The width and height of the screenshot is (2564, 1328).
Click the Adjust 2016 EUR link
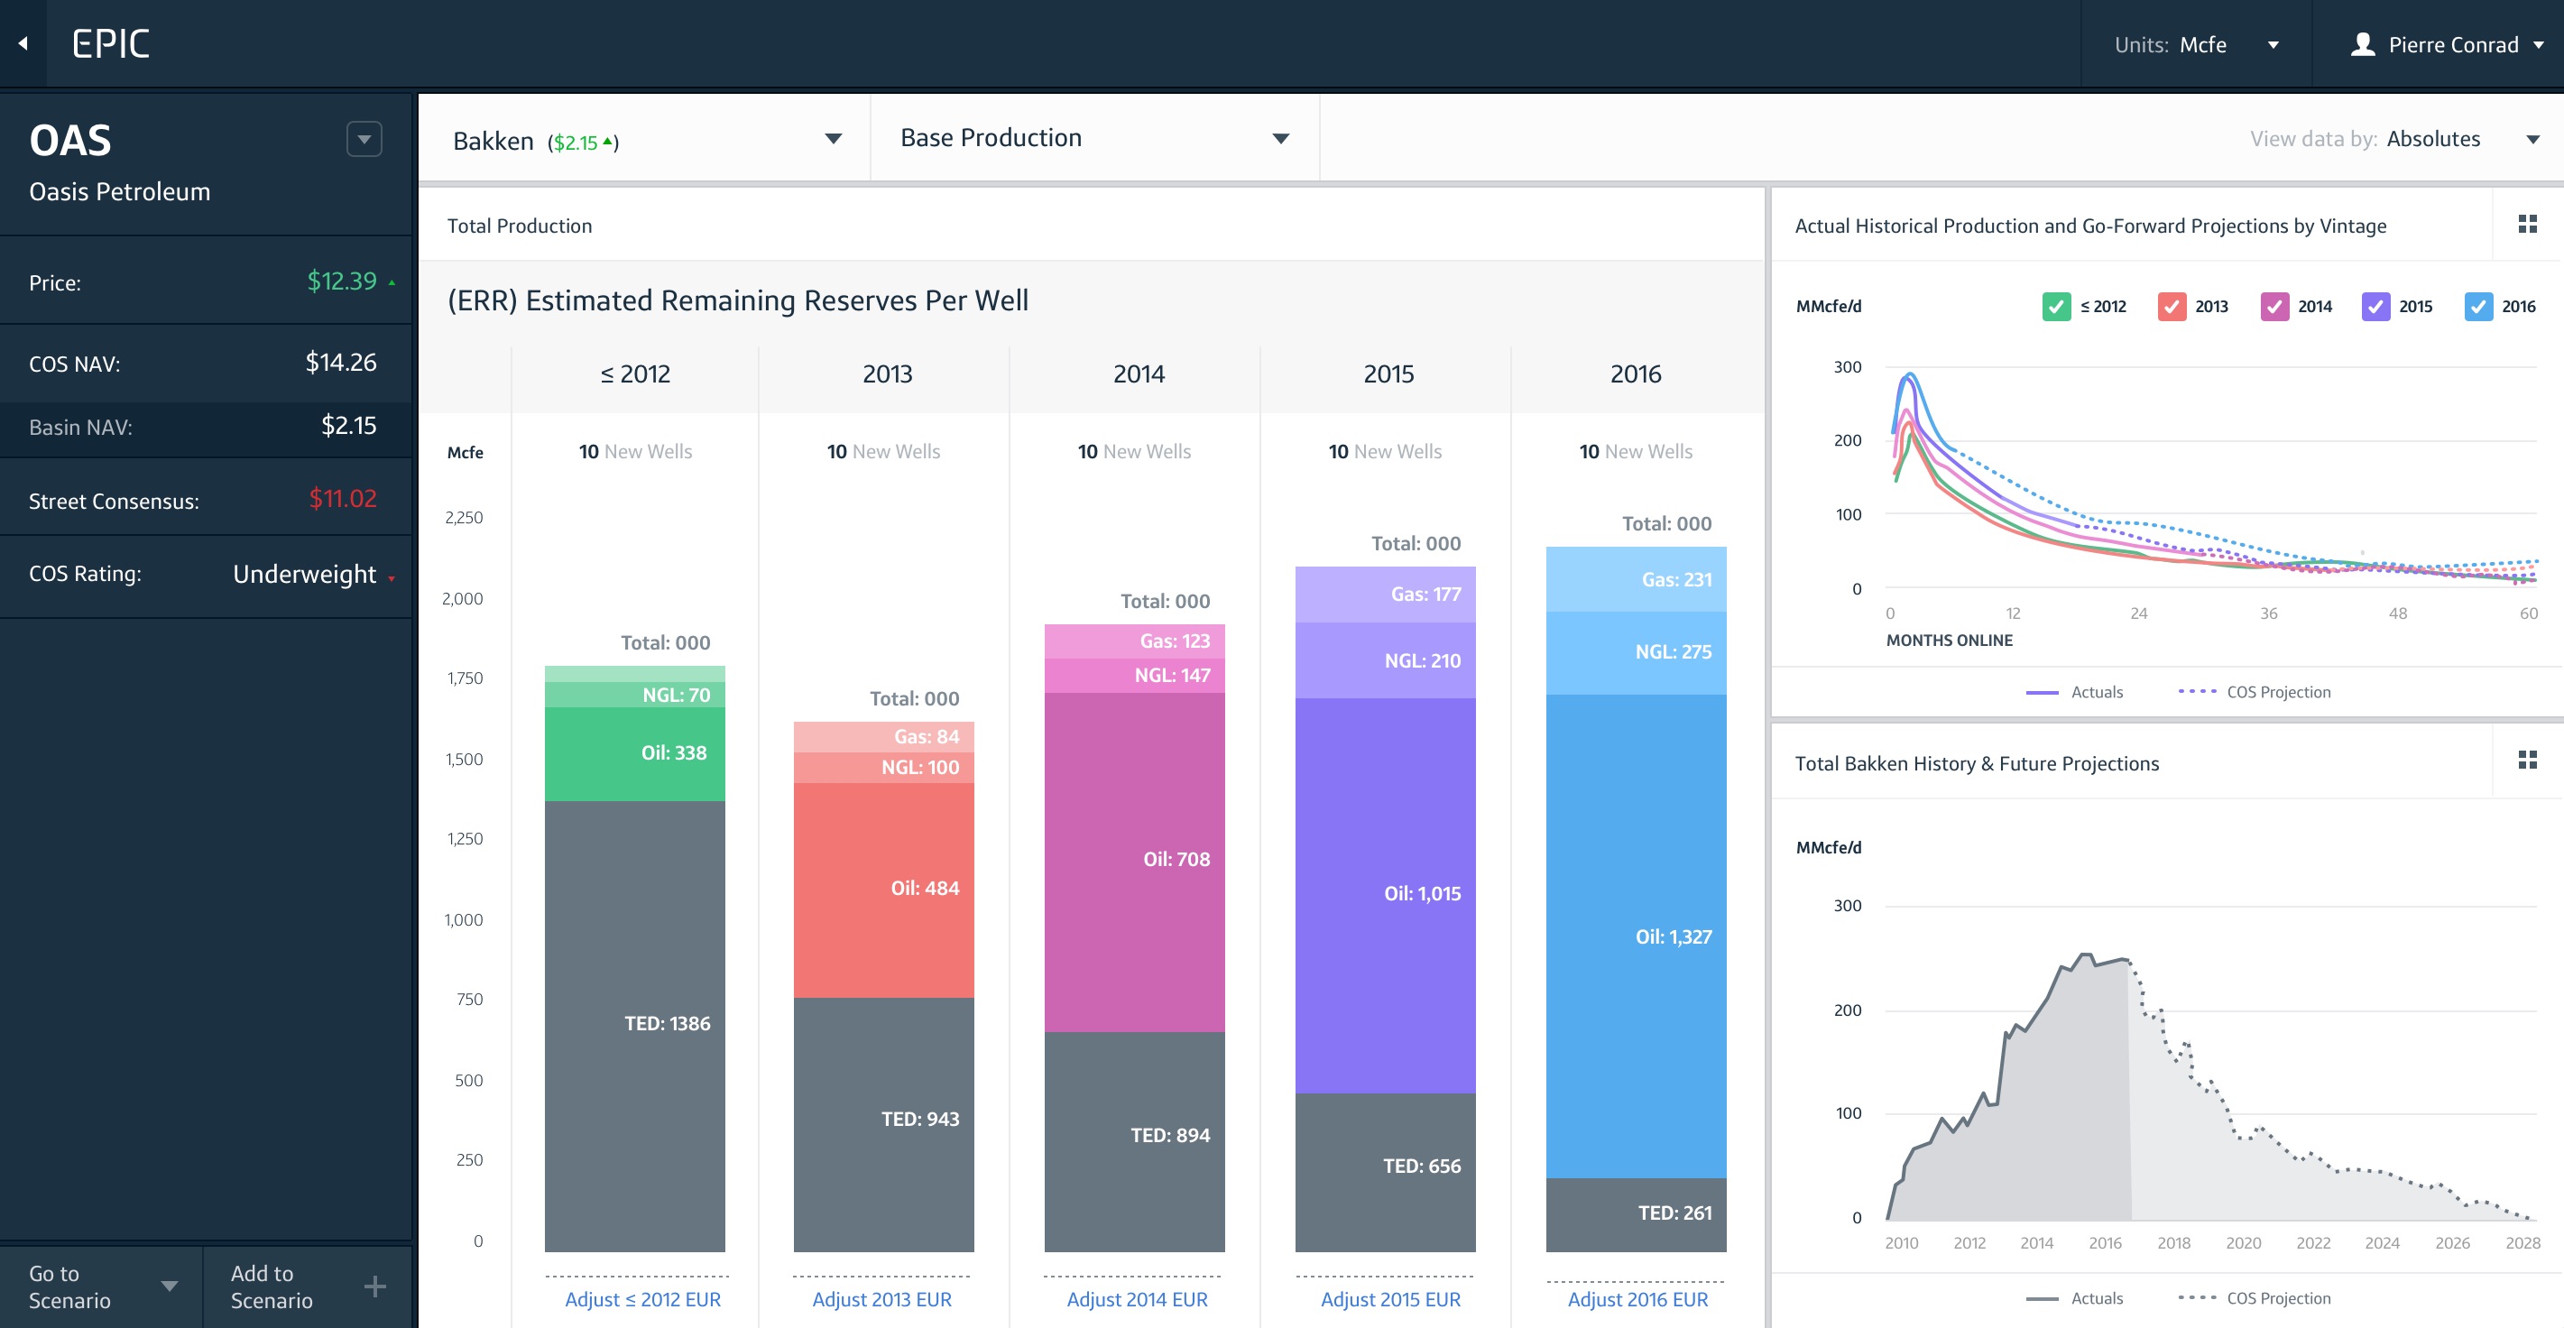(x=1637, y=1299)
